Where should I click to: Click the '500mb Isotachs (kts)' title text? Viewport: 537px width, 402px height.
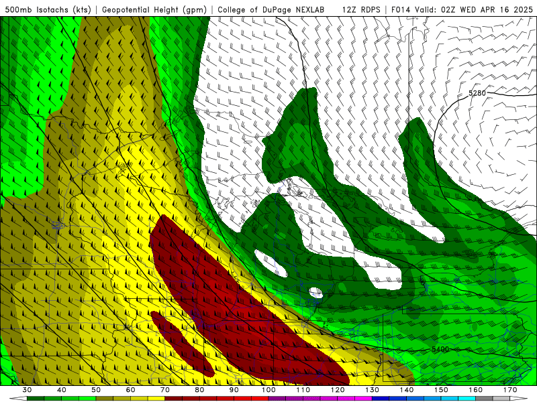coord(48,10)
